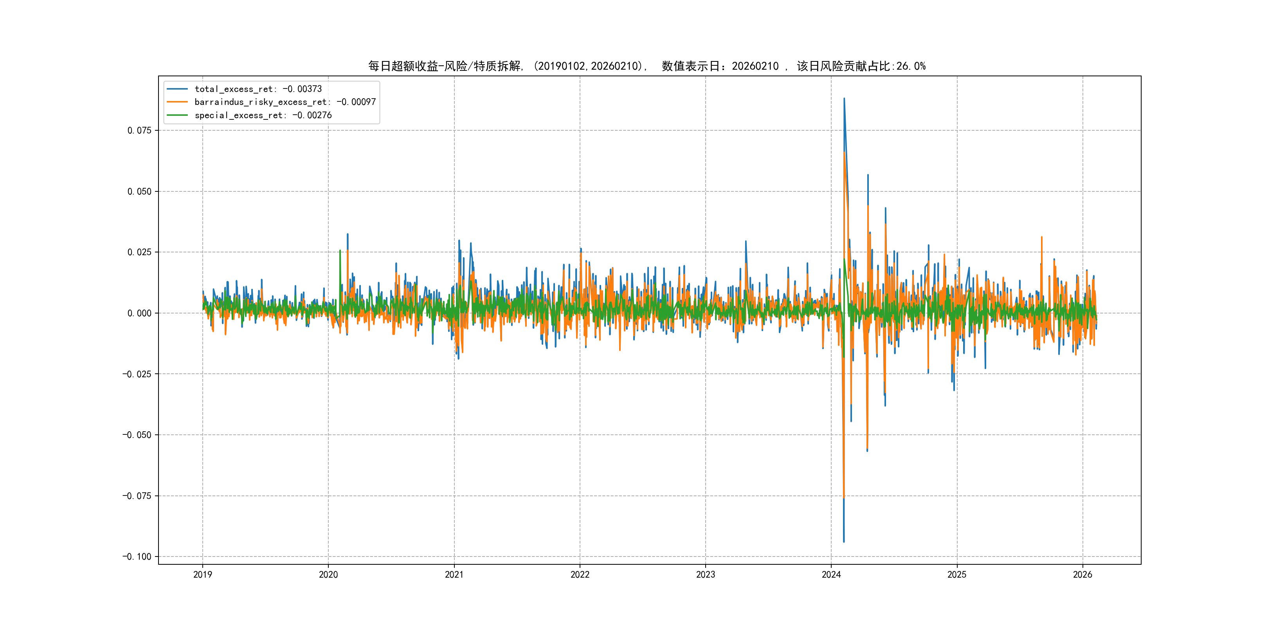Click the -0.100 y-axis tick label
This screenshot has width=1268, height=634.
click(137, 557)
